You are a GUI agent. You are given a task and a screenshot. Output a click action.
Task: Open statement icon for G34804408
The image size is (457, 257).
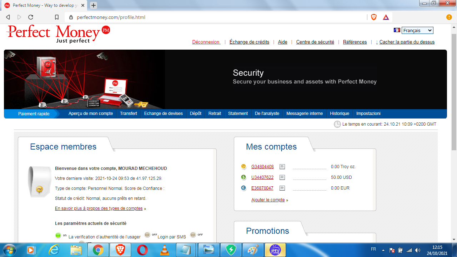(x=282, y=167)
